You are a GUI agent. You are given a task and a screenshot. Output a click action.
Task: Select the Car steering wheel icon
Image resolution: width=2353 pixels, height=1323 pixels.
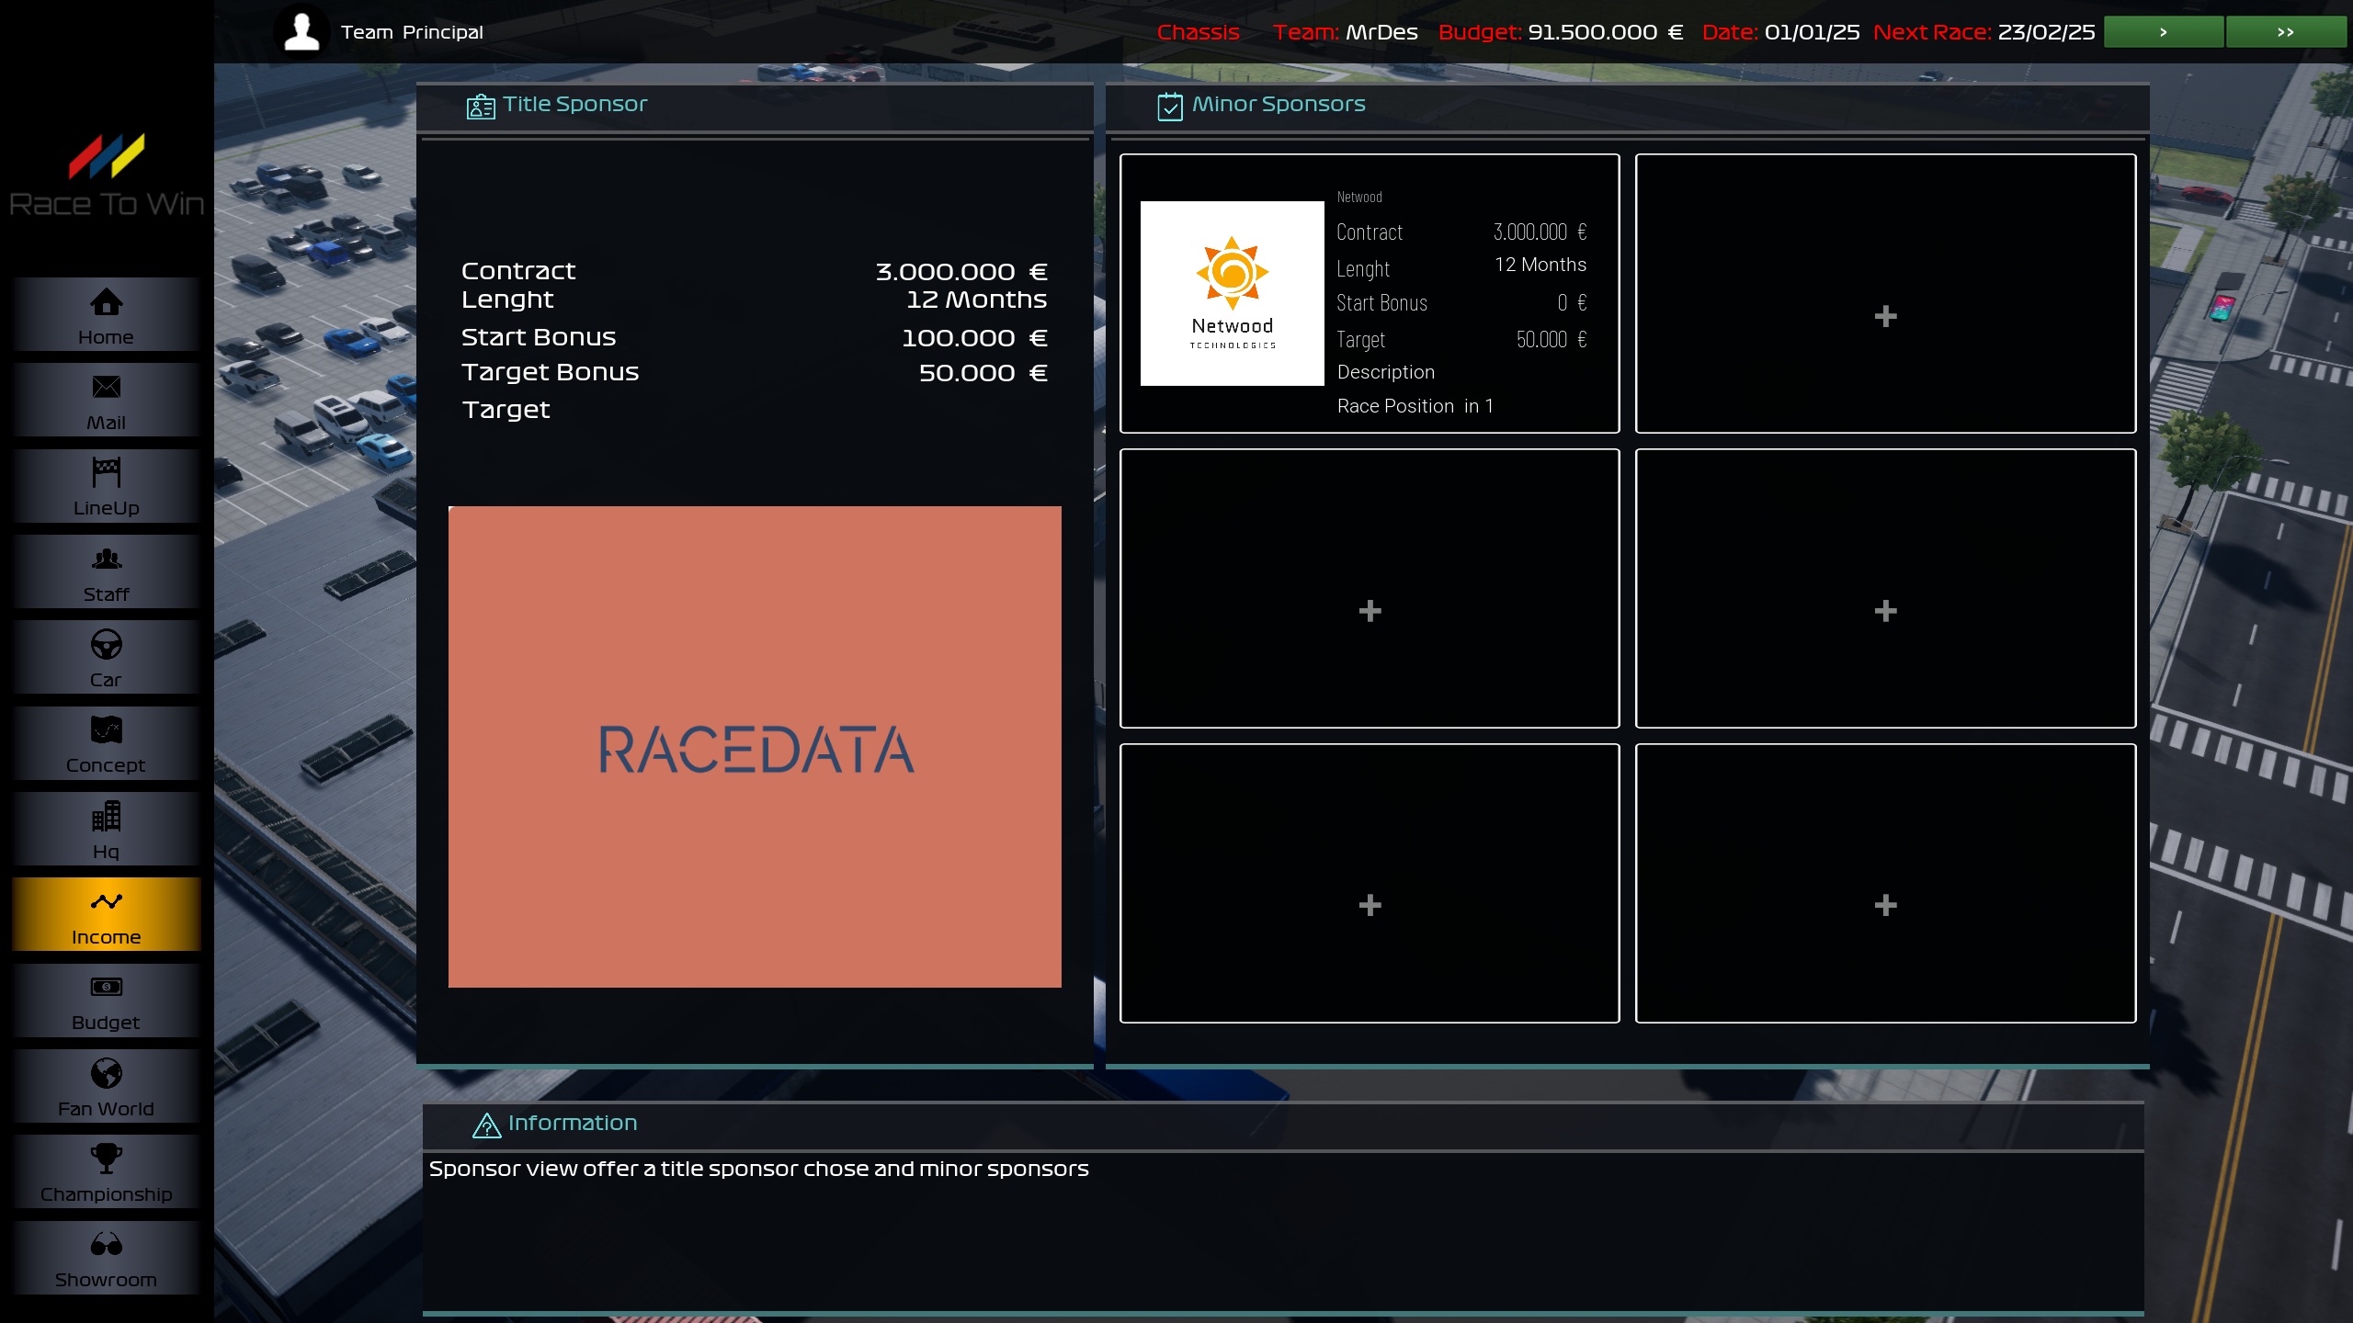coord(106,644)
